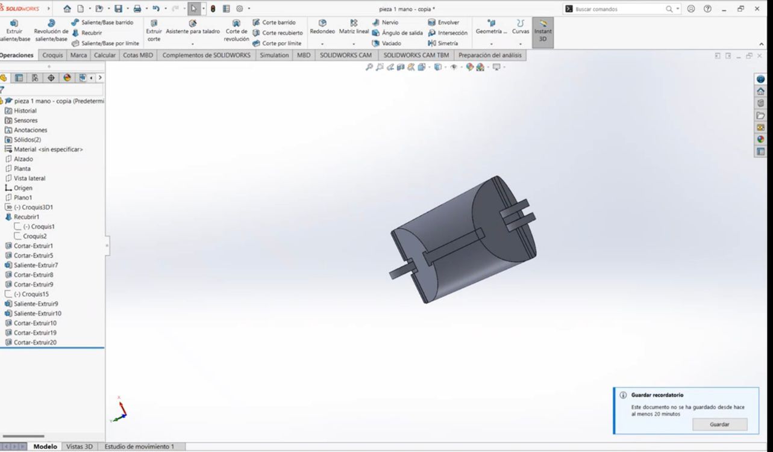Select the Vaciado shell tool
This screenshot has height=452, width=773.
tap(386, 43)
